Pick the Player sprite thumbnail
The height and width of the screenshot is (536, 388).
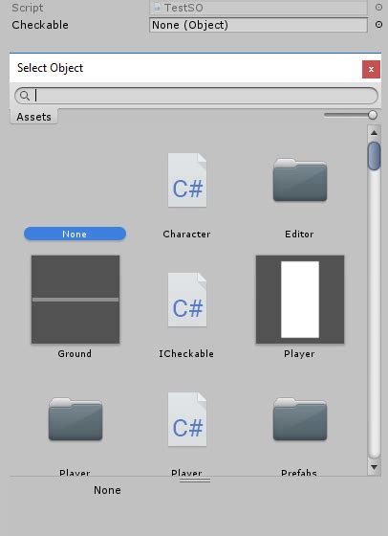[300, 300]
